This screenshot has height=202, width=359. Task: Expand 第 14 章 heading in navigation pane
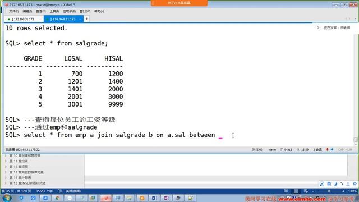click(6, 178)
